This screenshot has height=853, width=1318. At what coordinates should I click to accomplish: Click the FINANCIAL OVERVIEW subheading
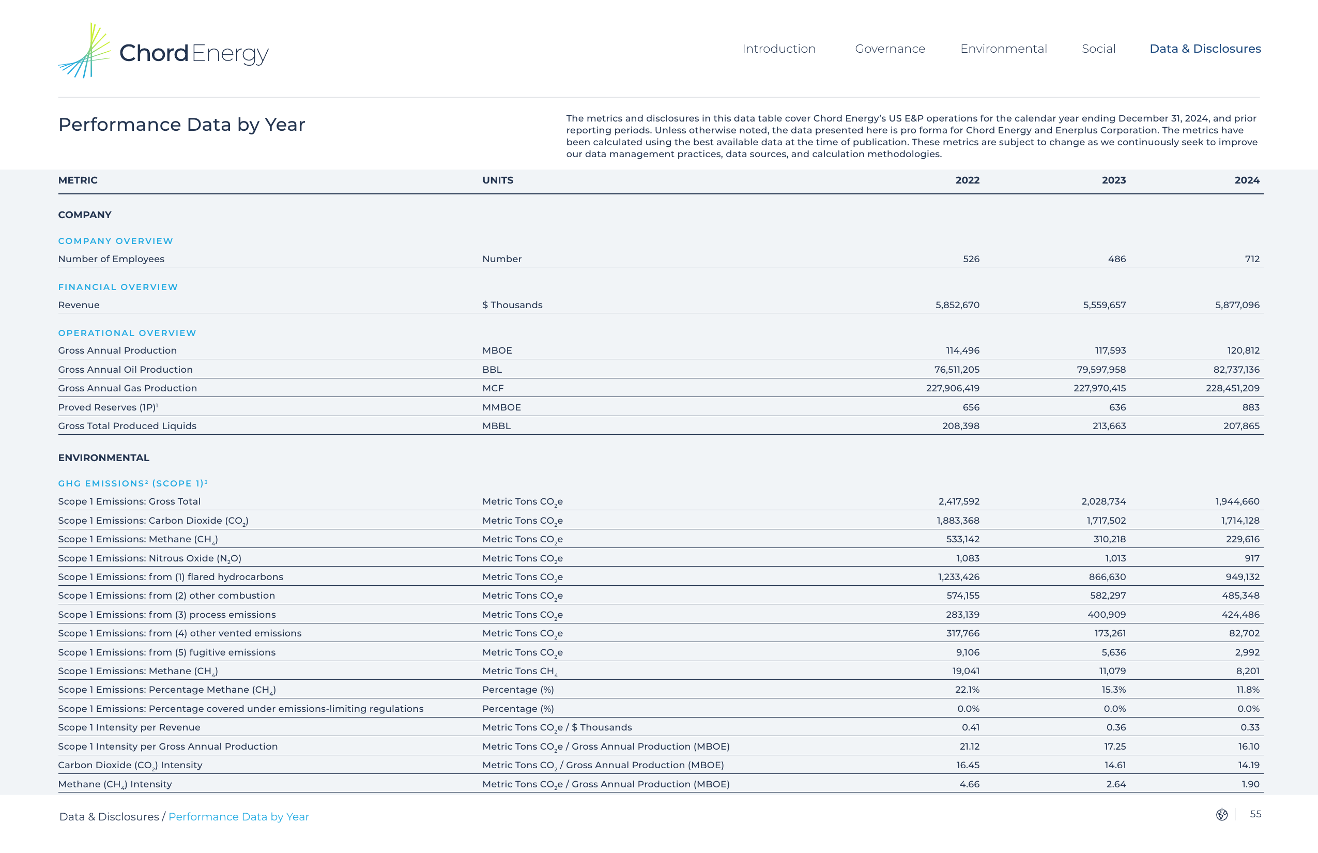pyautogui.click(x=118, y=287)
